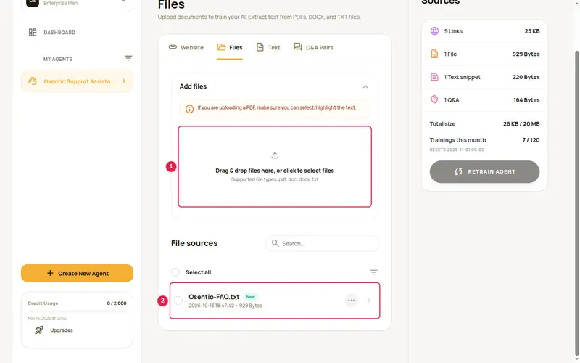580x363 pixels.
Task: Click the Create New Agent button
Action: (77, 273)
